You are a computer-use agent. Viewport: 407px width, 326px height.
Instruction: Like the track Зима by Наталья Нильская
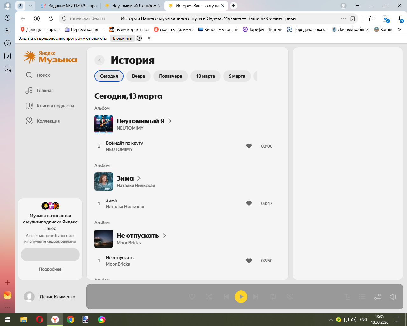coord(249,203)
